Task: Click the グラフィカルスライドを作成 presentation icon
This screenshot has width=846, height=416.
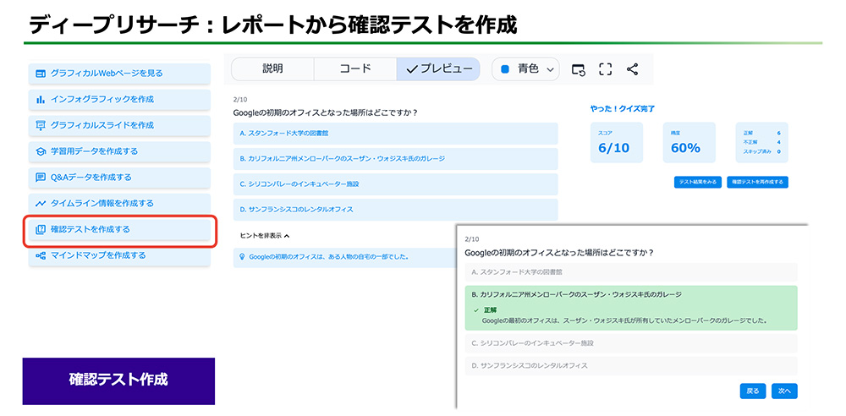Action: click(x=41, y=125)
